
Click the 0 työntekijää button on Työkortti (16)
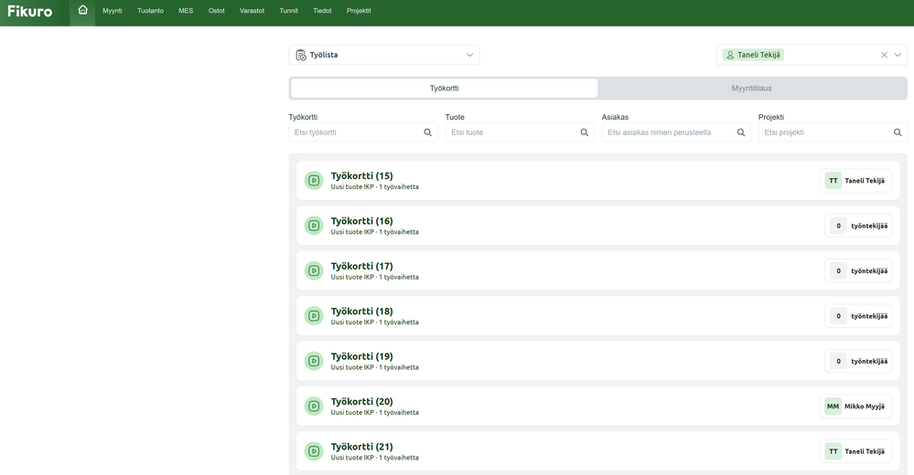857,226
